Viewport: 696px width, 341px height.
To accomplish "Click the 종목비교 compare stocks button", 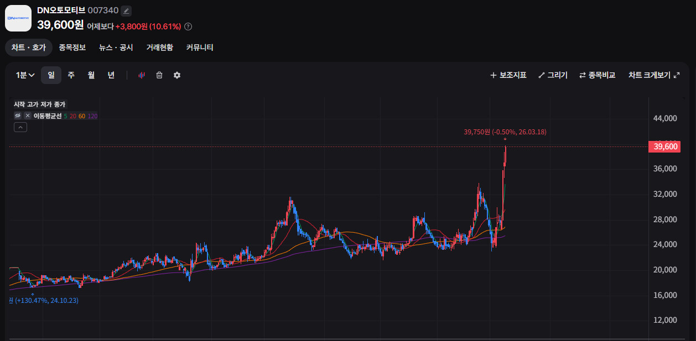I will coord(597,75).
